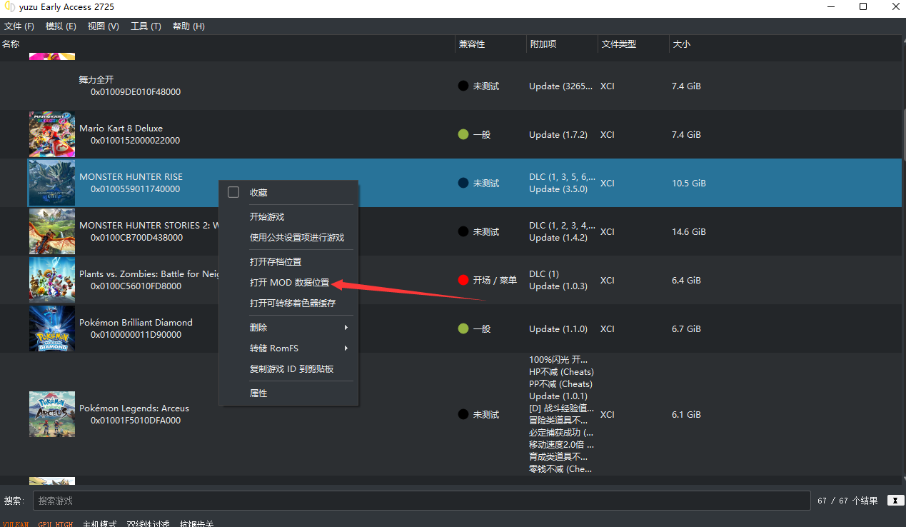Select the Monster Hunter Stories 2 cover icon
The width and height of the screenshot is (906, 527).
[x=52, y=231]
